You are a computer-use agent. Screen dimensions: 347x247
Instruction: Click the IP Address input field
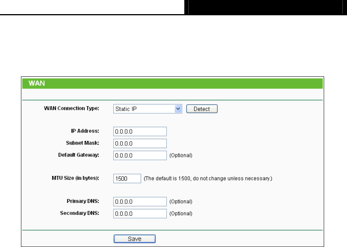(x=140, y=131)
